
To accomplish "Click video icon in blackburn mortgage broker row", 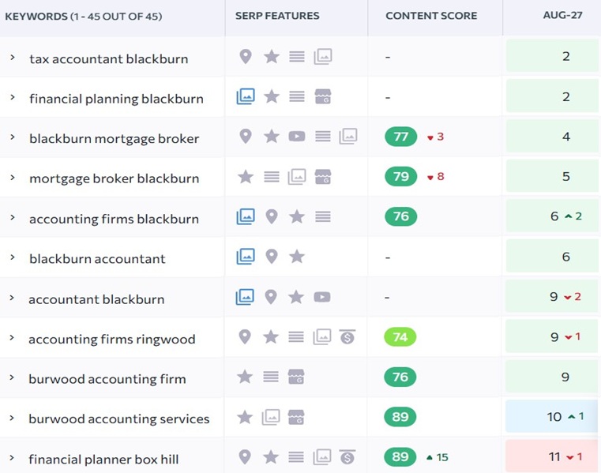I will click(x=297, y=137).
